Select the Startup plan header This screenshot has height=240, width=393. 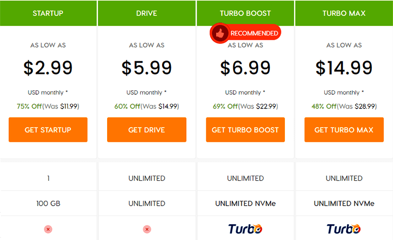click(x=48, y=13)
